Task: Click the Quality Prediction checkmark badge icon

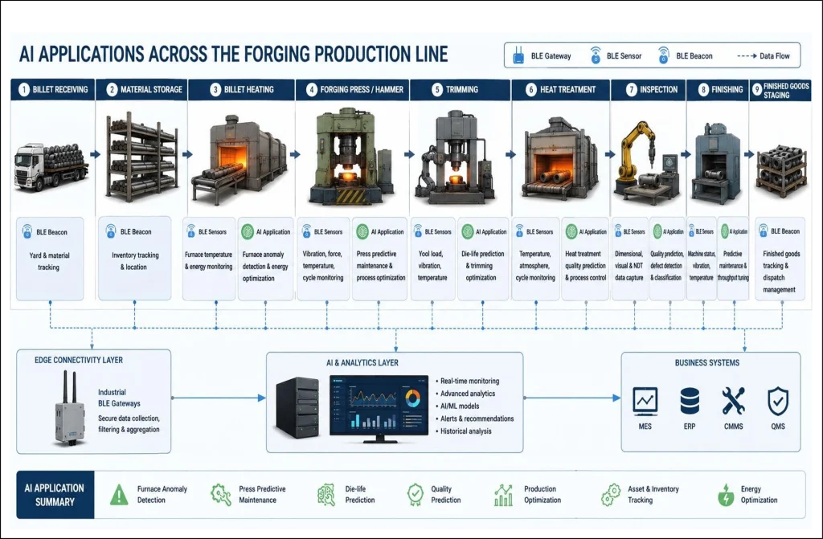Action: [416, 494]
